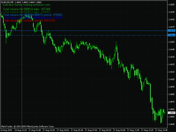
Task: Select the dash-dot blue horizontal line at 1.4164
Action: [84, 35]
